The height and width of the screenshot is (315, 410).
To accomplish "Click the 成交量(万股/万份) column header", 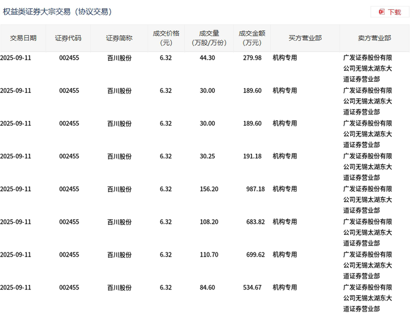I will pyautogui.click(x=209, y=38).
